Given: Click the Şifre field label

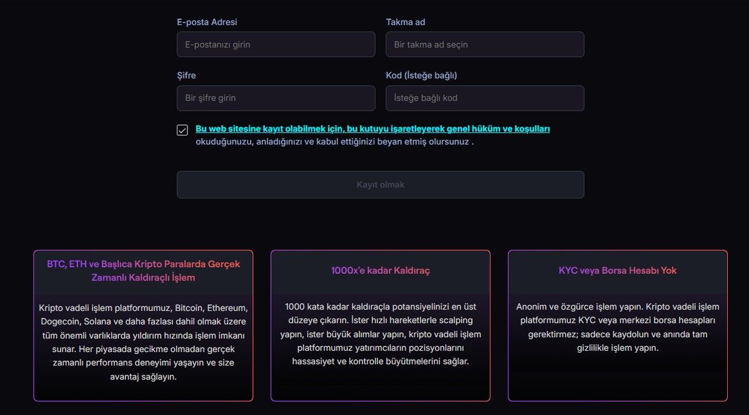Looking at the screenshot, I should (186, 75).
